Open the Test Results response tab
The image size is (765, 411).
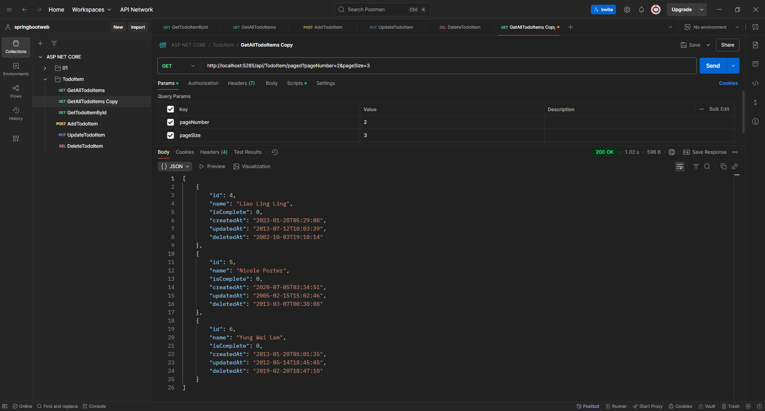(x=247, y=152)
